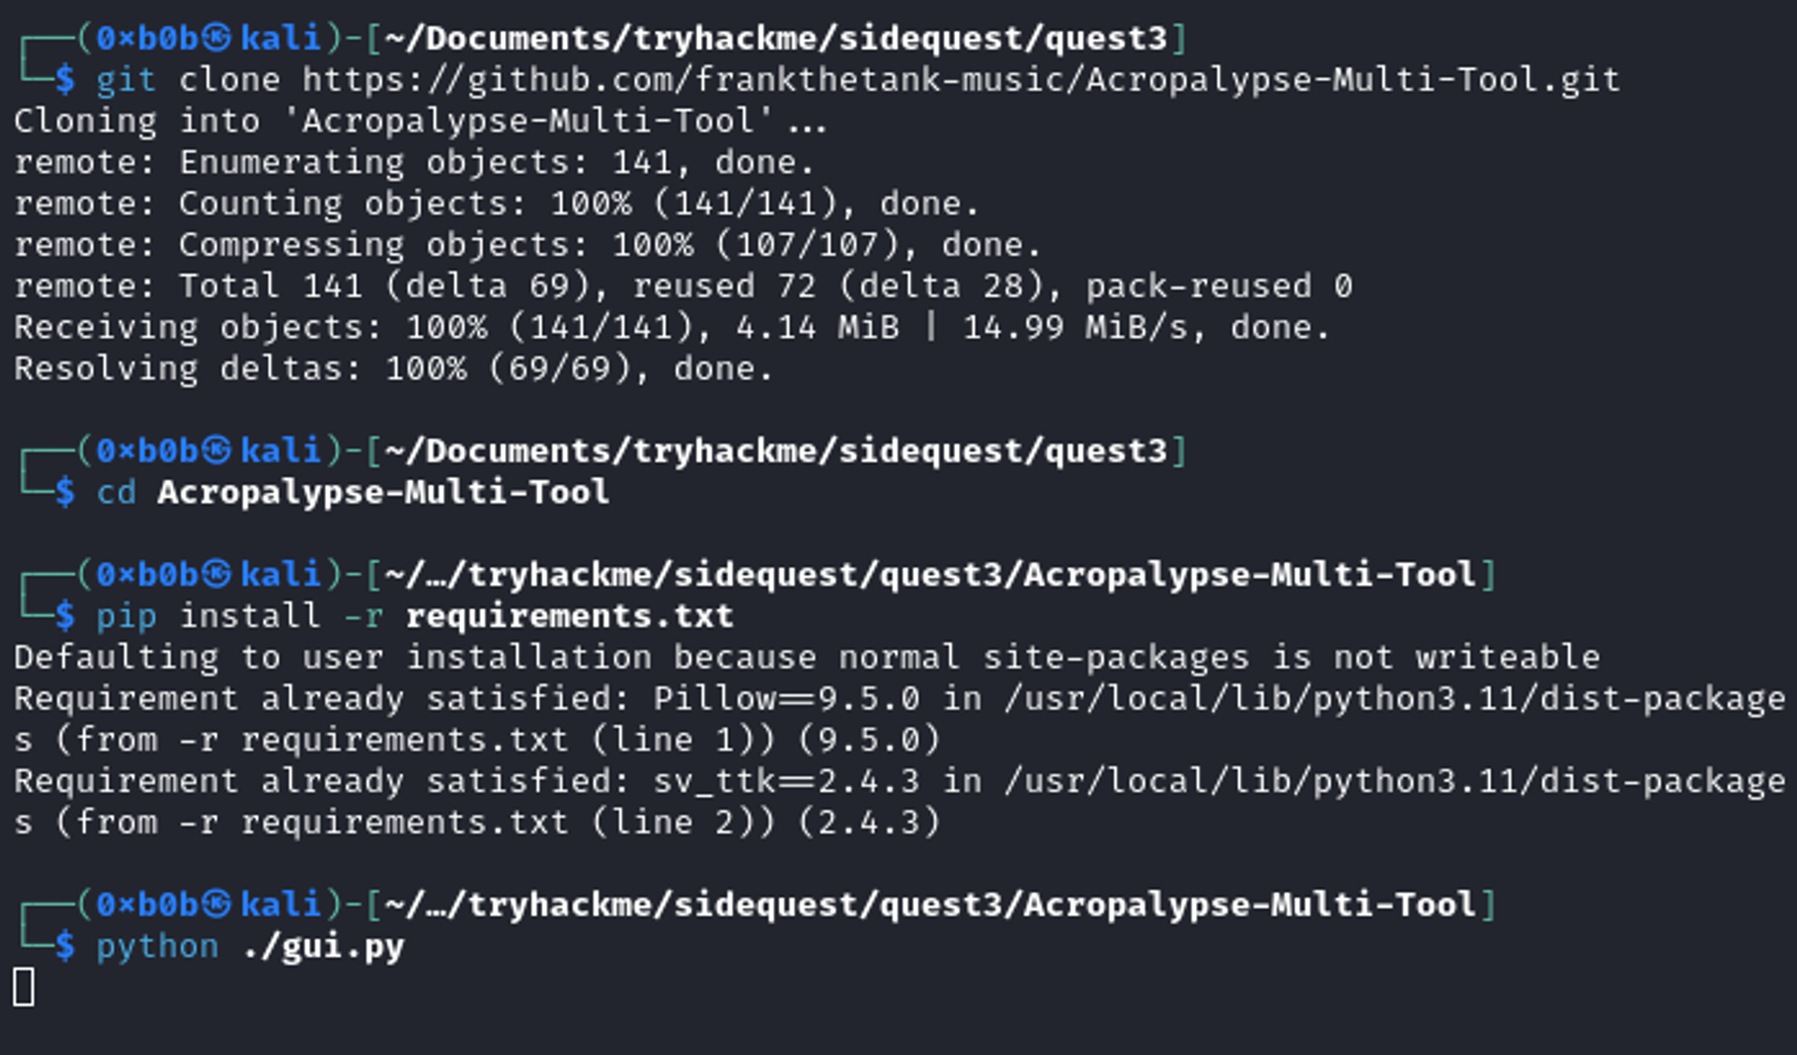Screen dimensions: 1797x1055
Task: Click the 'Resolving deltas' output line
Action: 393,369
